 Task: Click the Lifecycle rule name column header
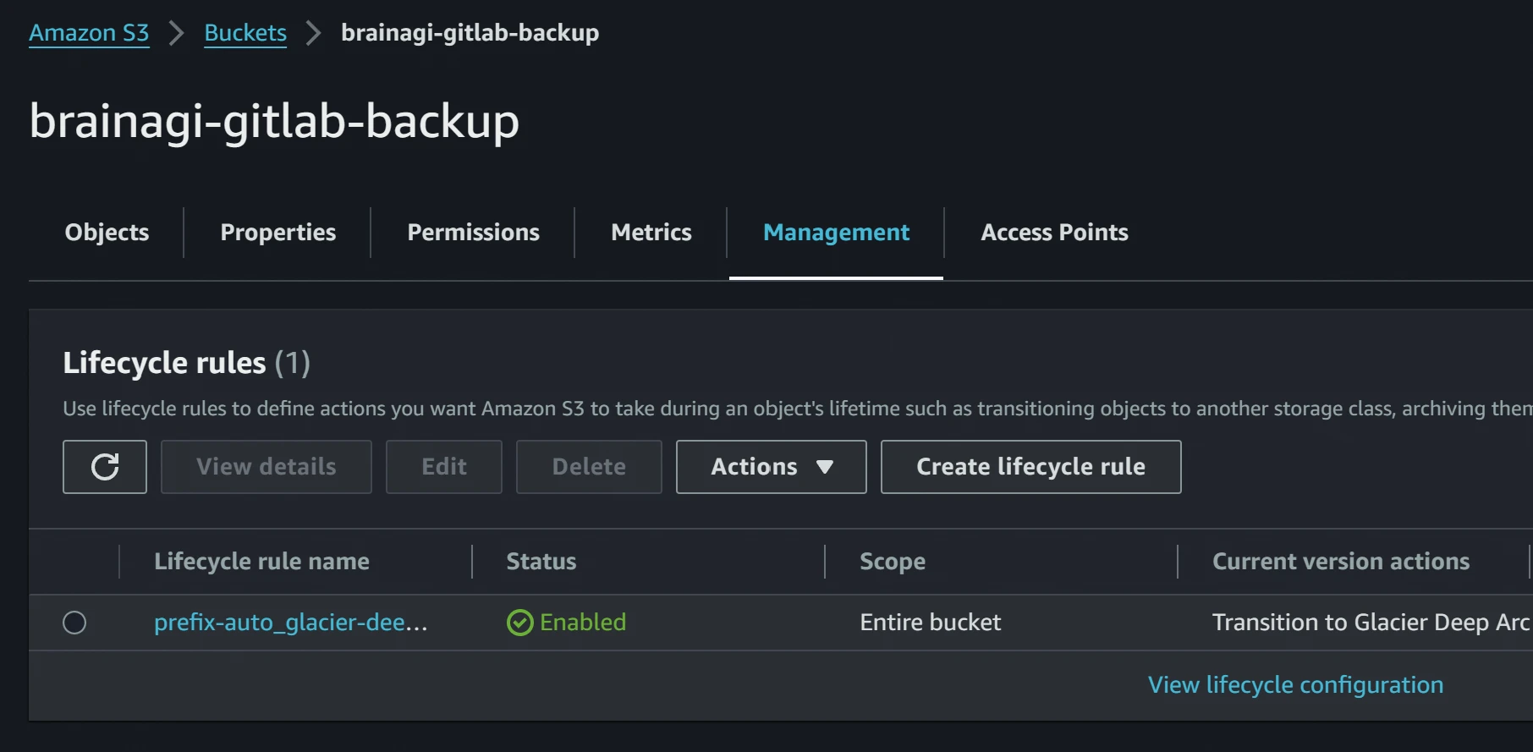coord(261,562)
